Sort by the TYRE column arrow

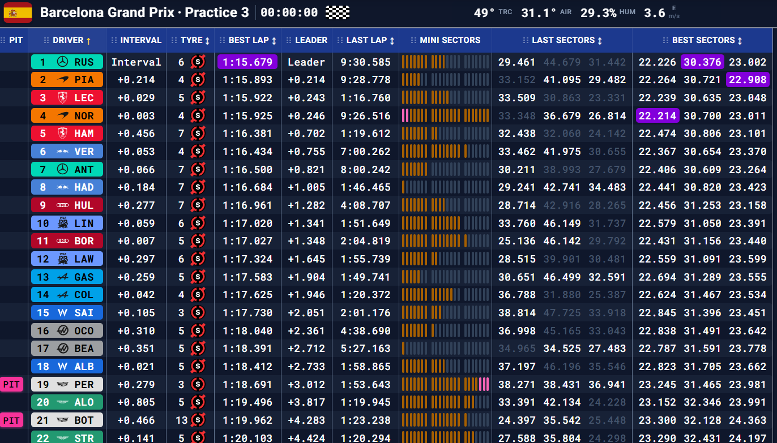point(207,40)
